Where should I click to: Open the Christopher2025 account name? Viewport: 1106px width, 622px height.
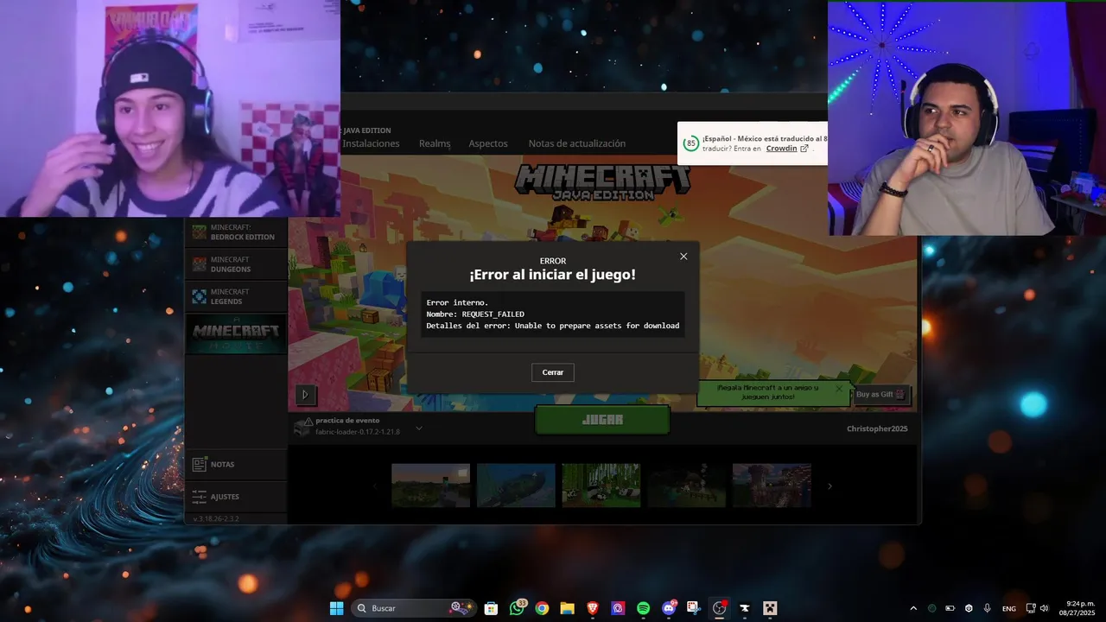(x=877, y=428)
